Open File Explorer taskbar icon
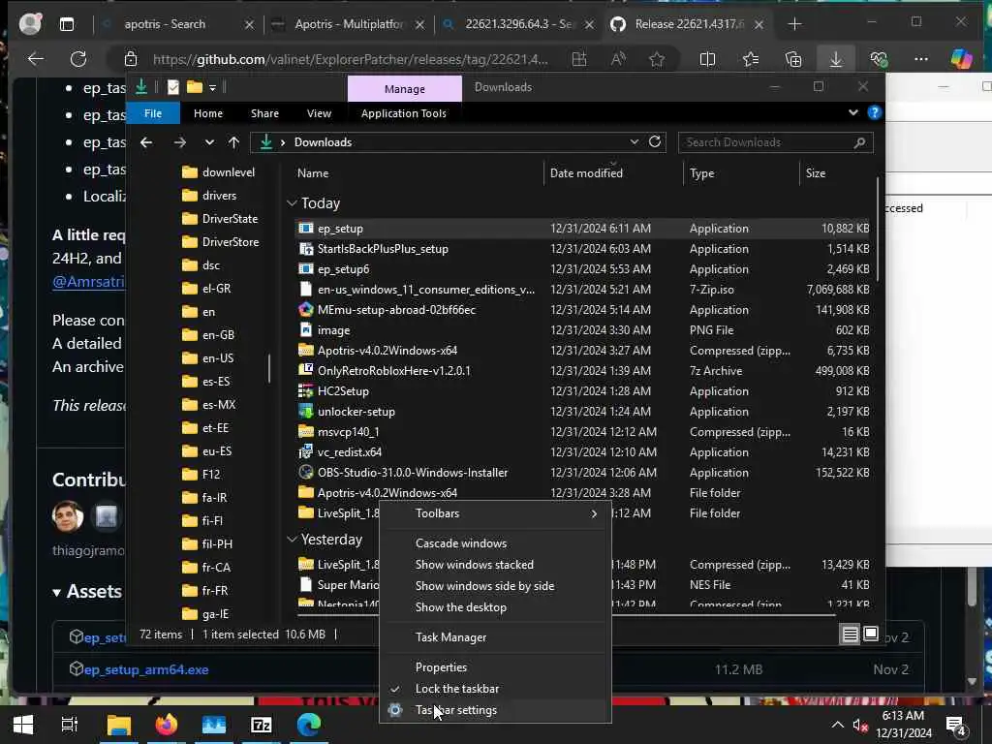 coord(119,725)
